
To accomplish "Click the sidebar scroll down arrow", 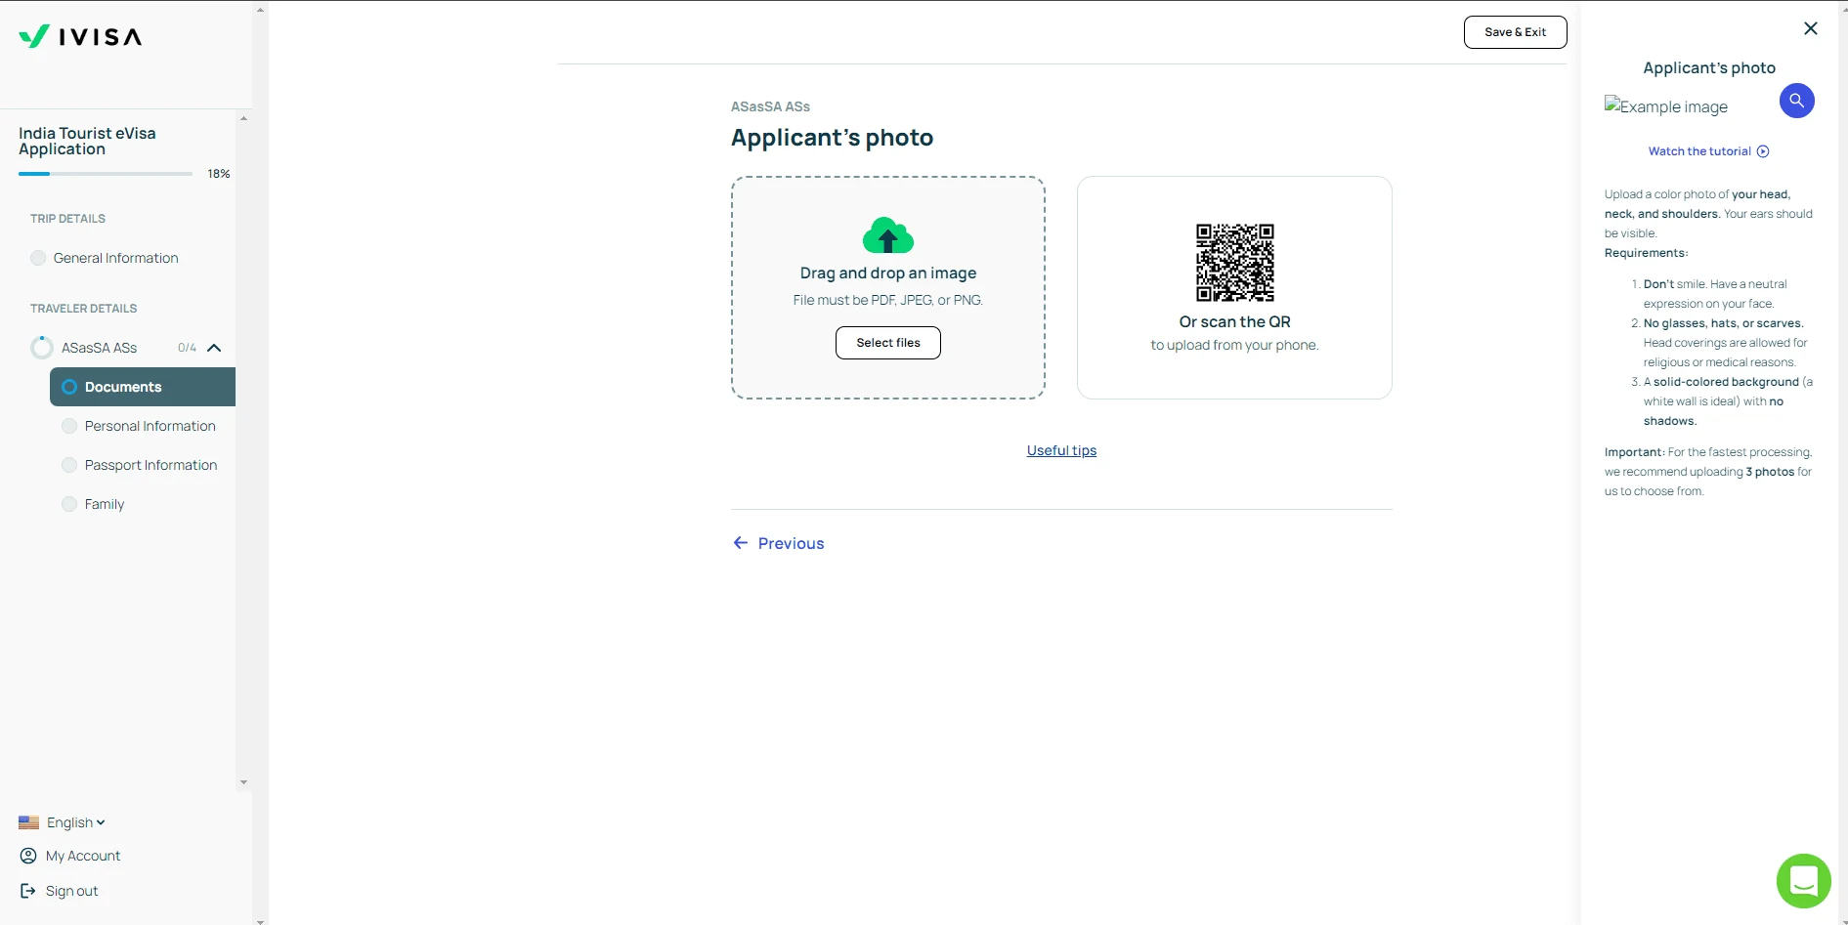I will (243, 782).
